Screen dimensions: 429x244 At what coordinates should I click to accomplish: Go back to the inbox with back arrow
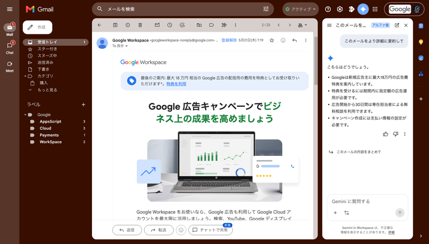pyautogui.click(x=99, y=25)
